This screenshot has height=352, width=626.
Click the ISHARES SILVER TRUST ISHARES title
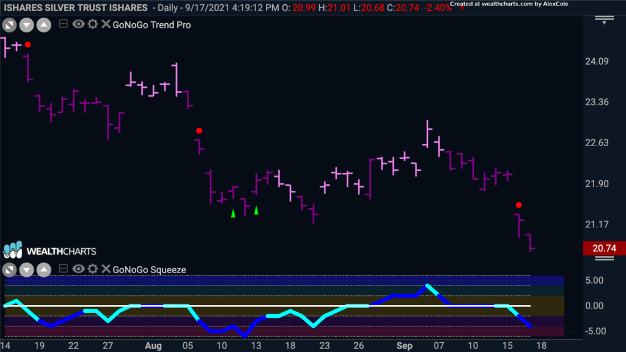(76, 7)
